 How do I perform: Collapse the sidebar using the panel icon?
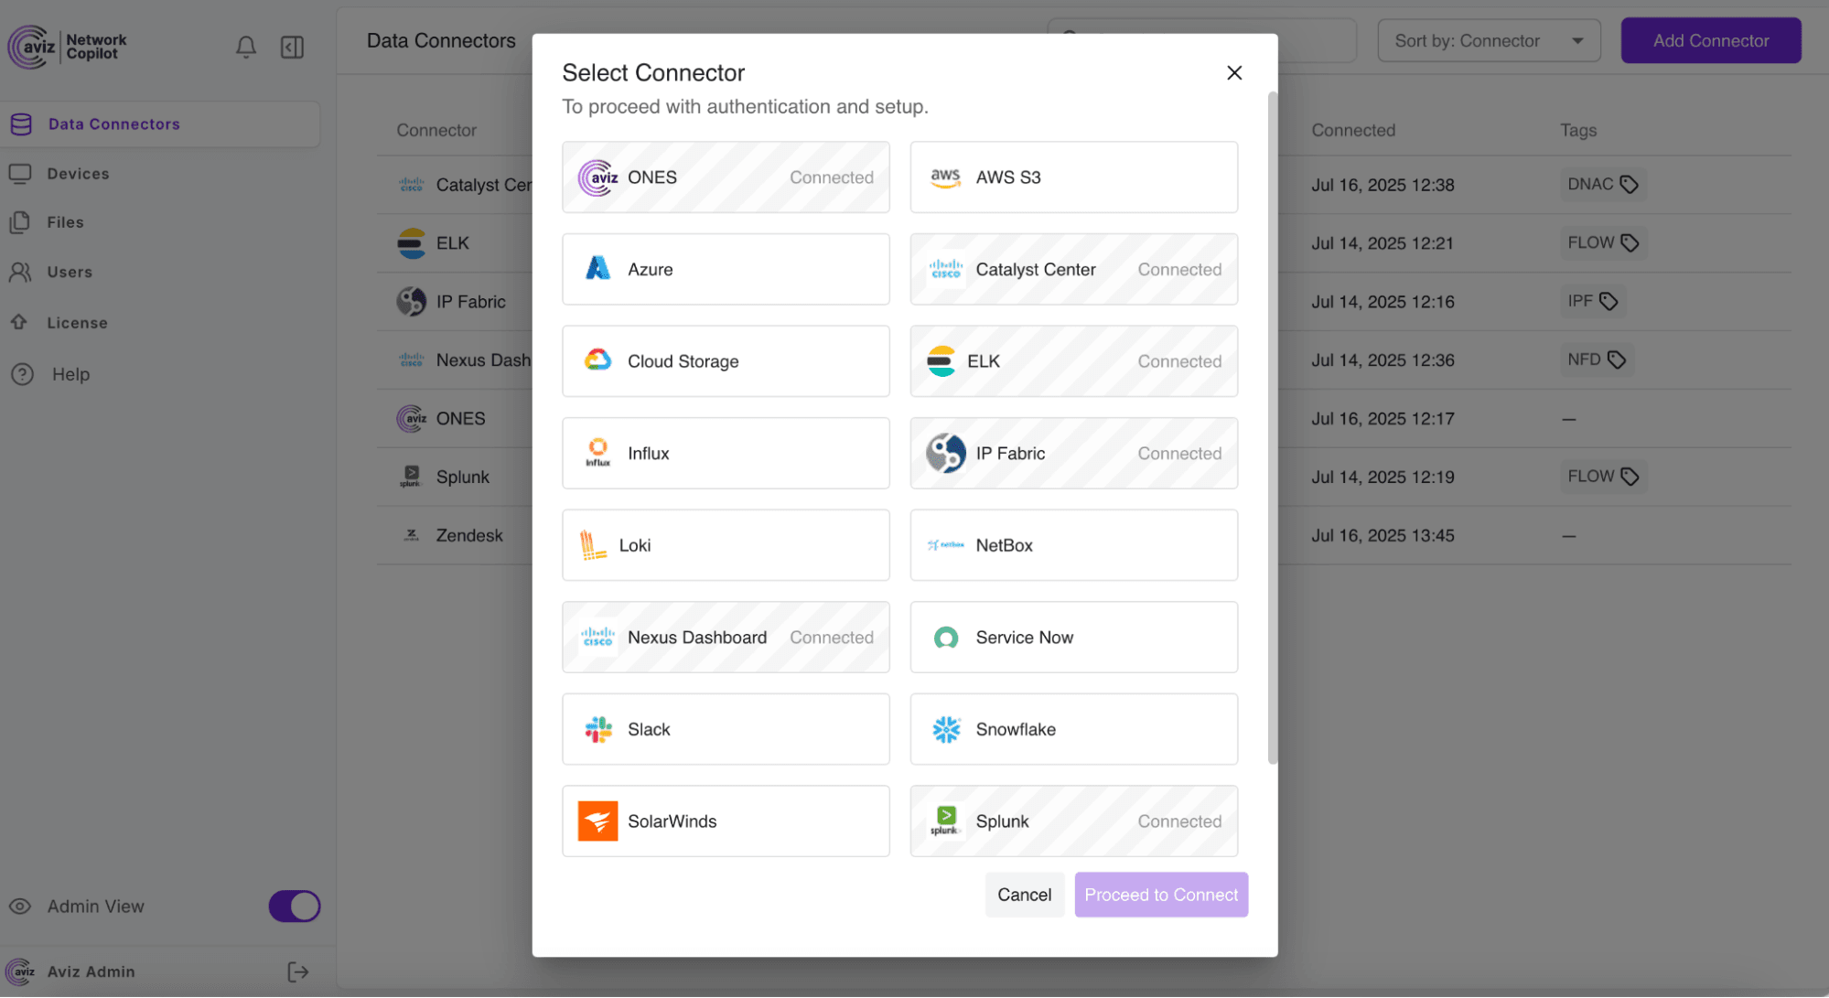(292, 47)
